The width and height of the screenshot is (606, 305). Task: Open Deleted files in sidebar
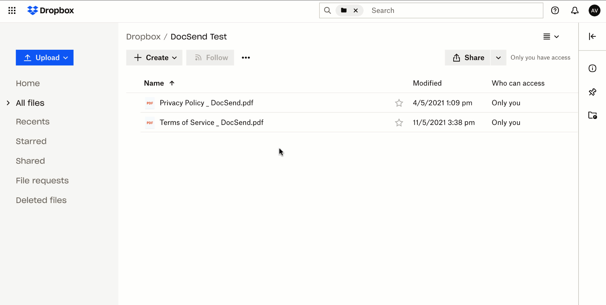click(x=41, y=200)
